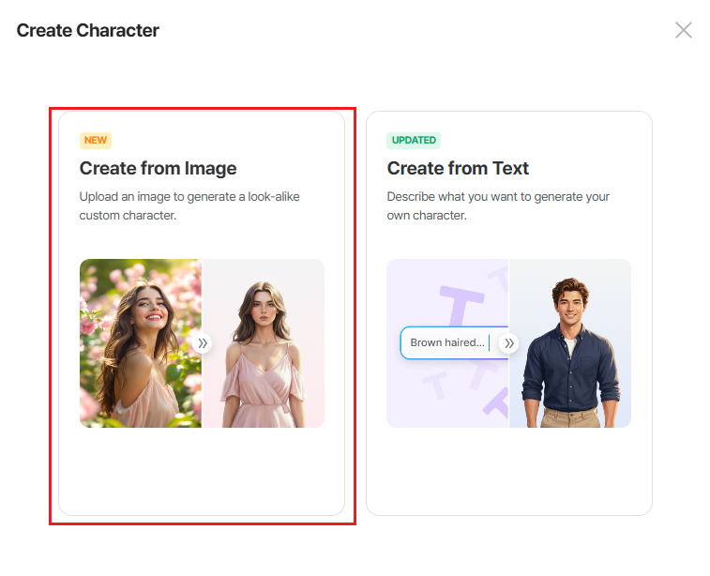Click the Brown haired text input
Viewport: 710px width, 576px height.
point(454,342)
